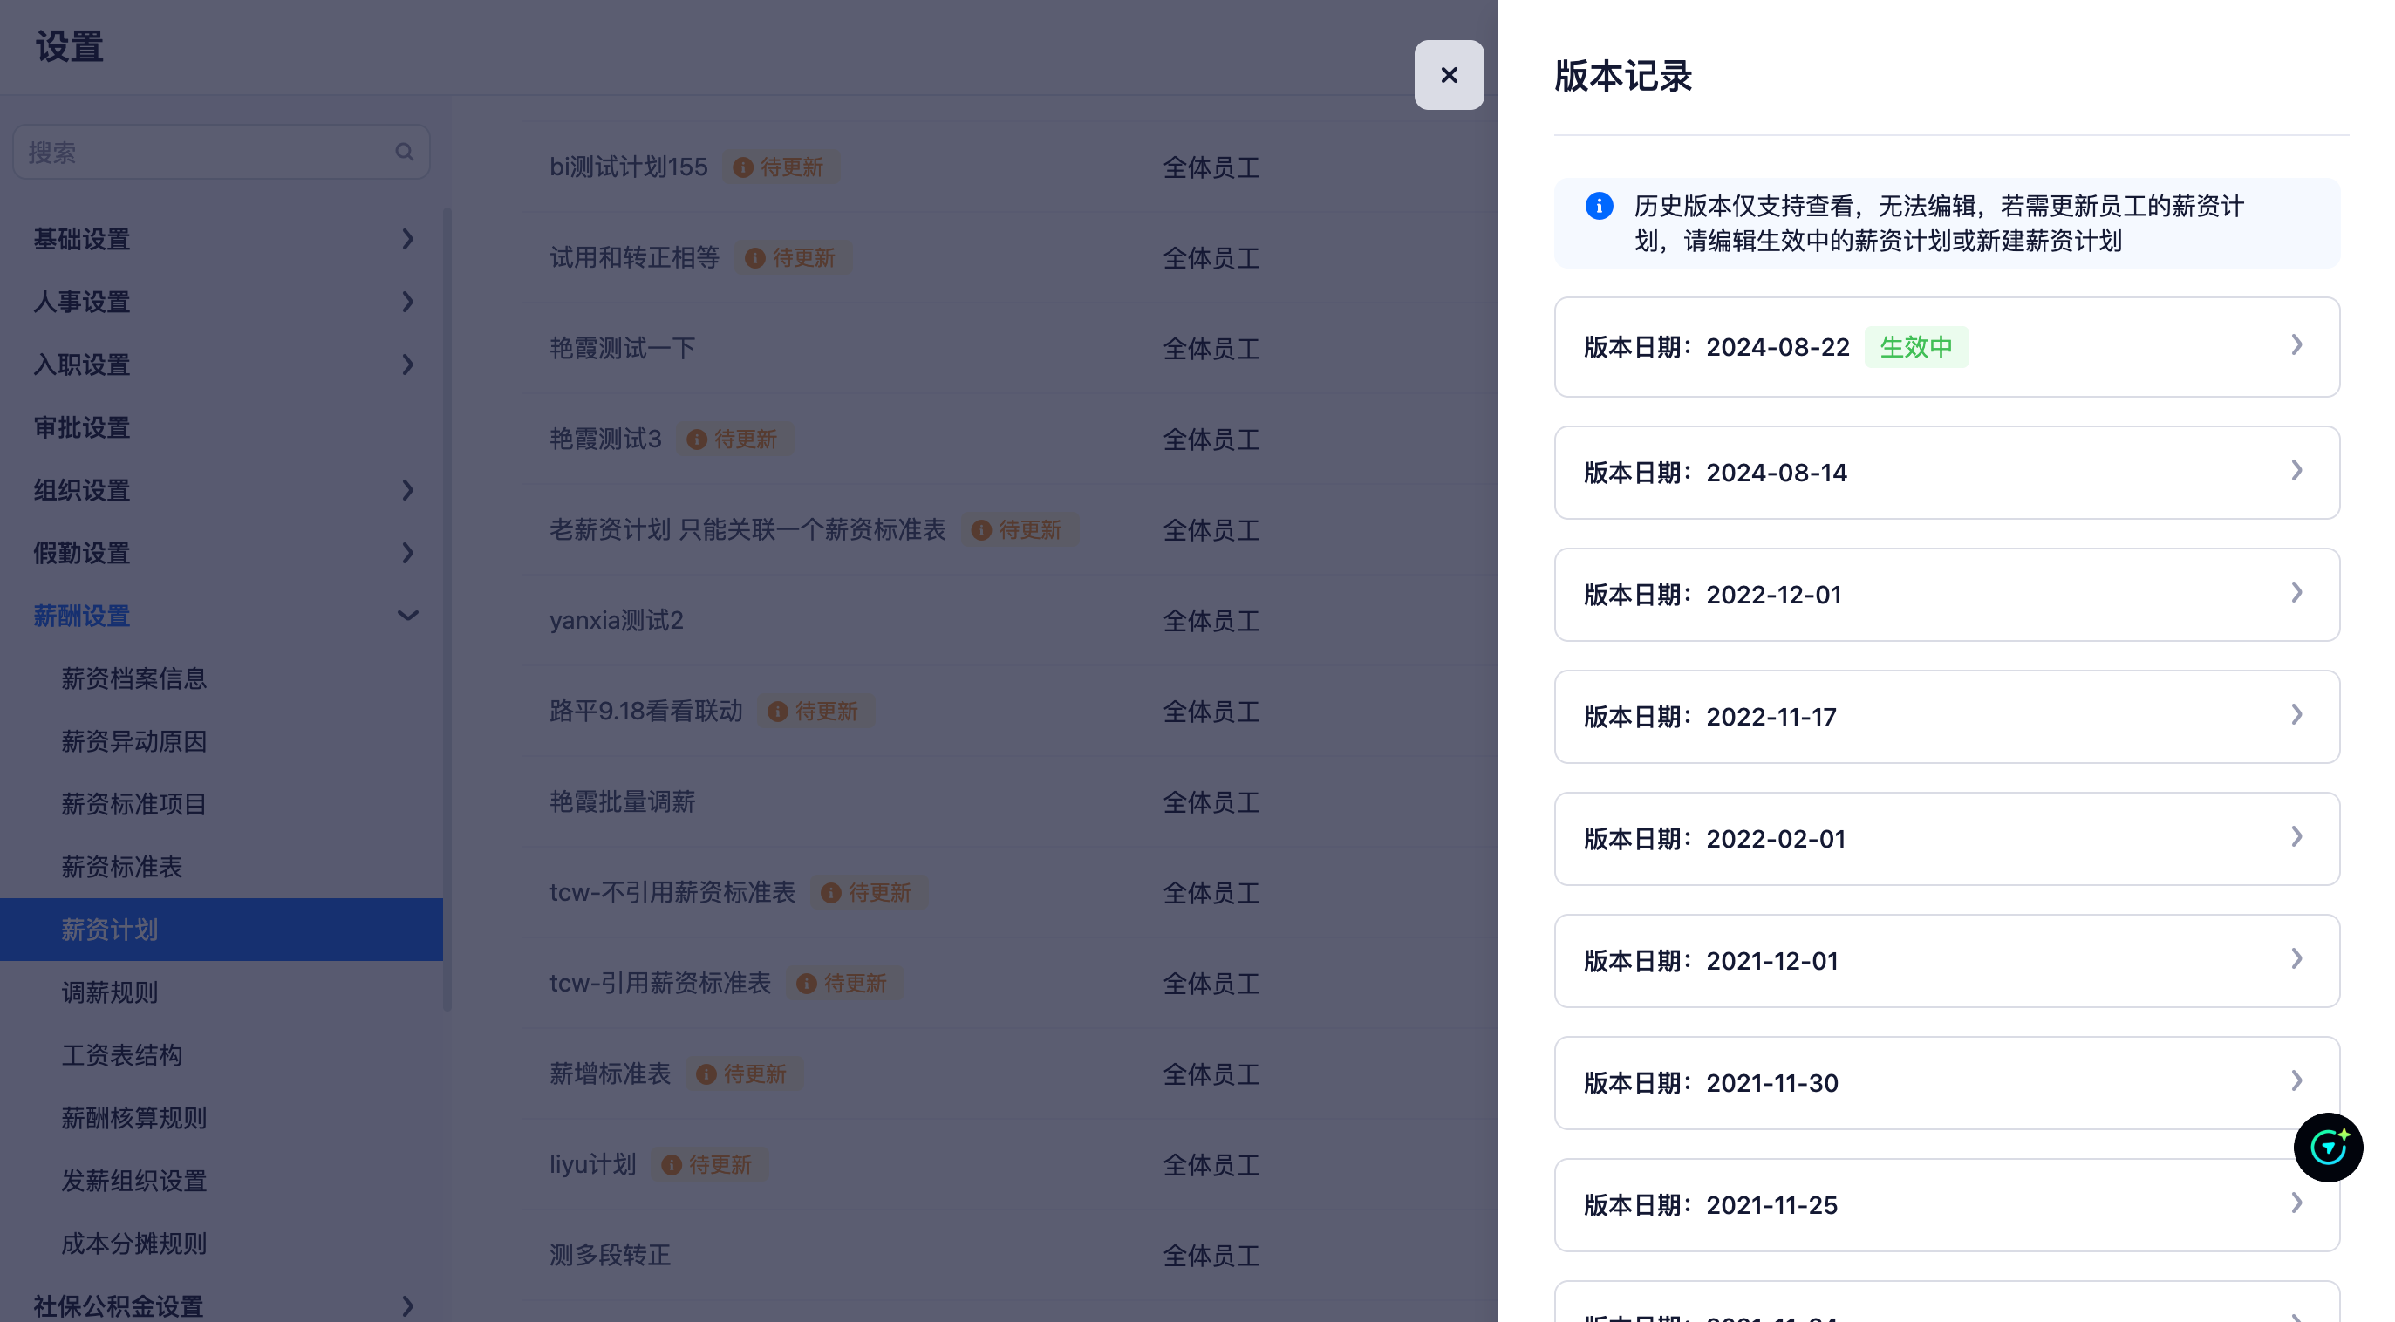Go to 工资表结构 submenu
Image resolution: width=2395 pixels, height=1322 pixels.
(x=222, y=1055)
